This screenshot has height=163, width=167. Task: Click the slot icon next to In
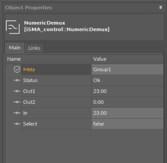click(x=17, y=113)
